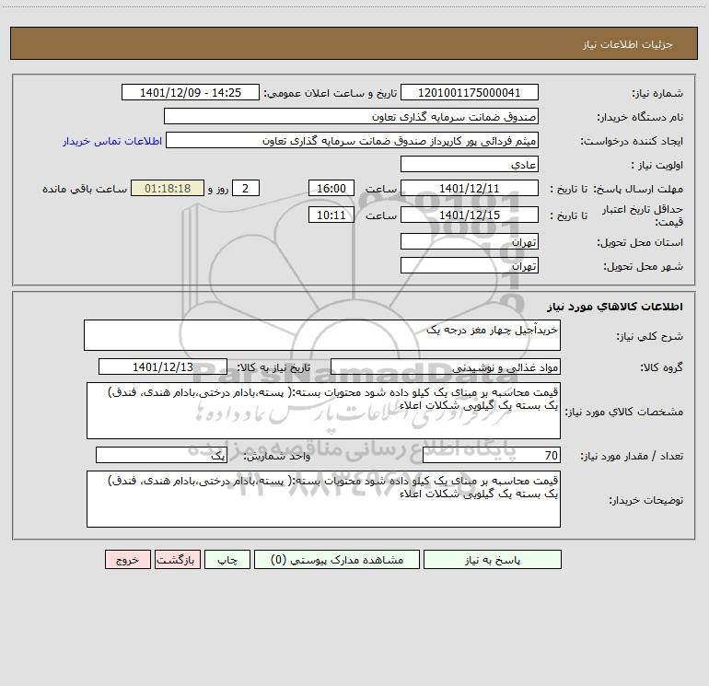Image resolution: width=709 pixels, height=686 pixels.
Task: Click the goods specifications text area
Action: coord(323,411)
